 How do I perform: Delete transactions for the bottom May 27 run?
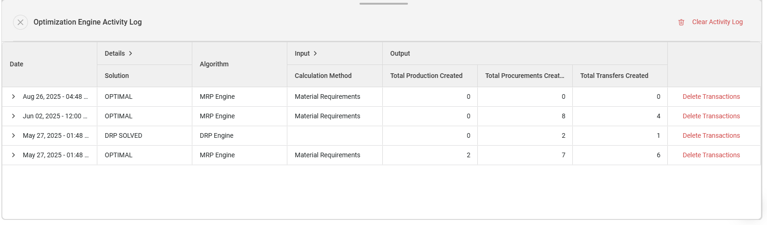[711, 155]
